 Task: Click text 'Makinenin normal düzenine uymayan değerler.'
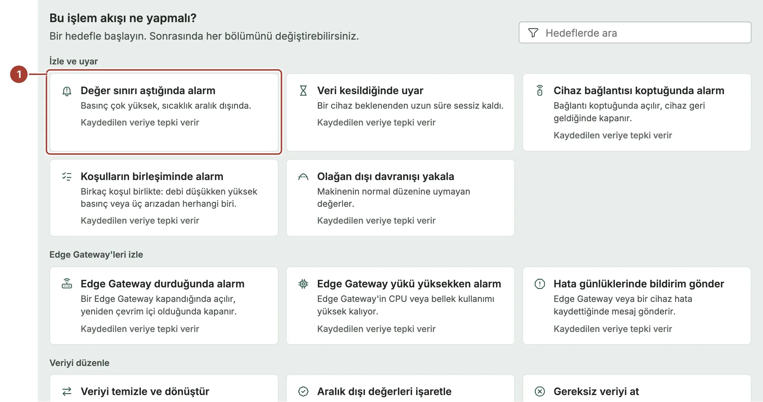click(394, 198)
